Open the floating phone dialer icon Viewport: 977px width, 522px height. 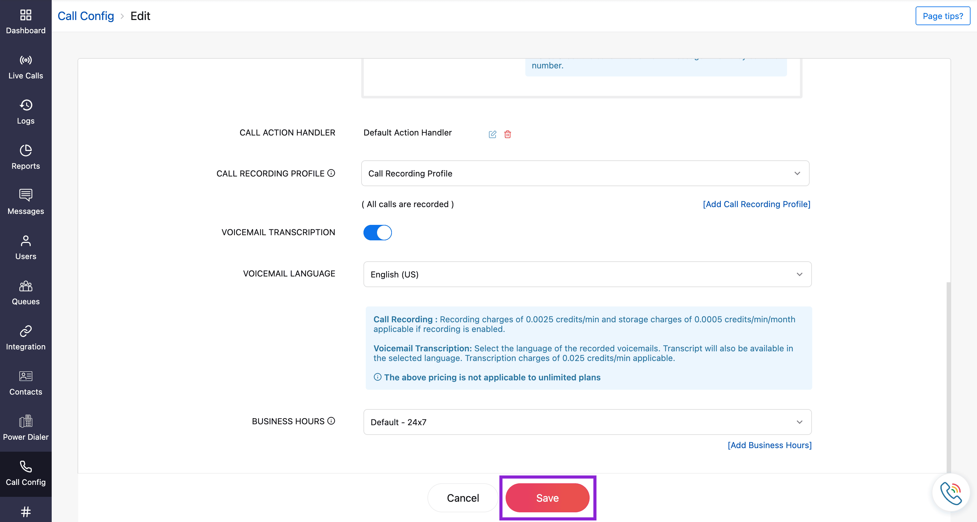click(951, 492)
